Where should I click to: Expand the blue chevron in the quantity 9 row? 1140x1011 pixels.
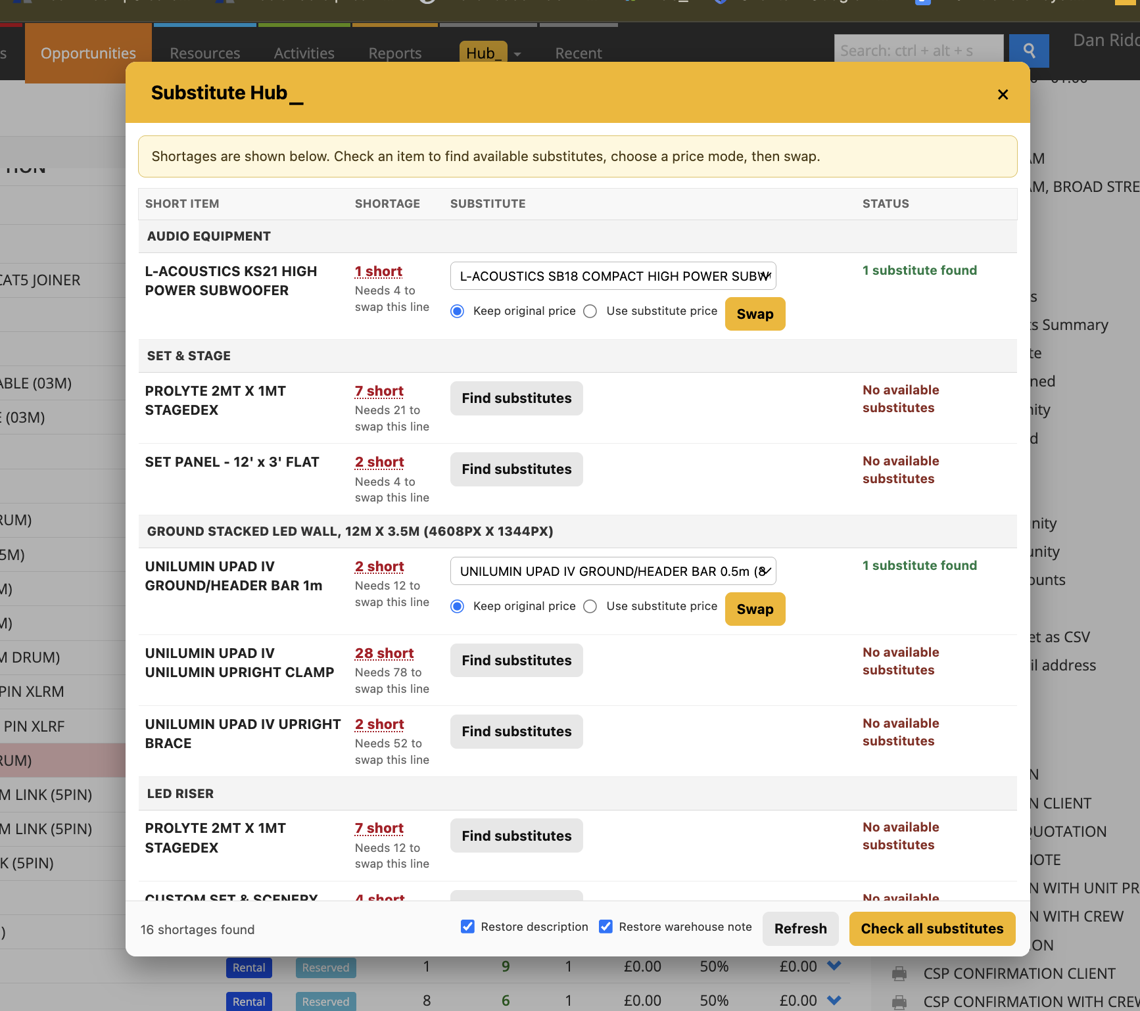[834, 966]
